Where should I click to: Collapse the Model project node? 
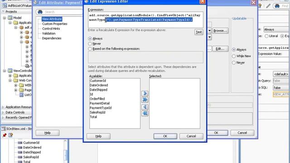(5, 18)
